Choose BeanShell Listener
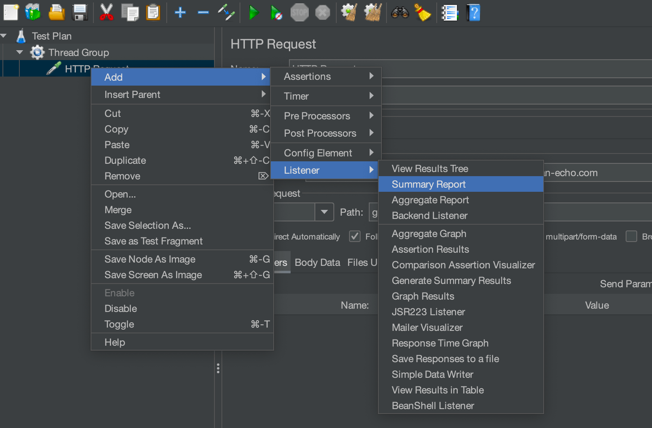Screen dimensions: 652x428 tap(461, 406)
